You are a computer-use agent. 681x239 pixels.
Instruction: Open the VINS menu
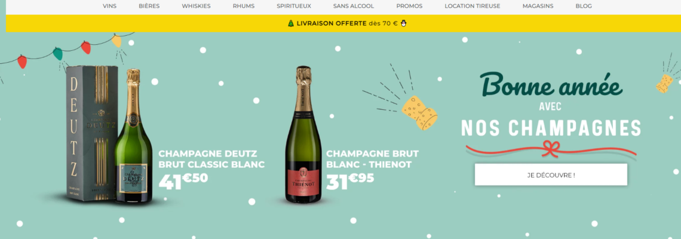pyautogui.click(x=109, y=6)
